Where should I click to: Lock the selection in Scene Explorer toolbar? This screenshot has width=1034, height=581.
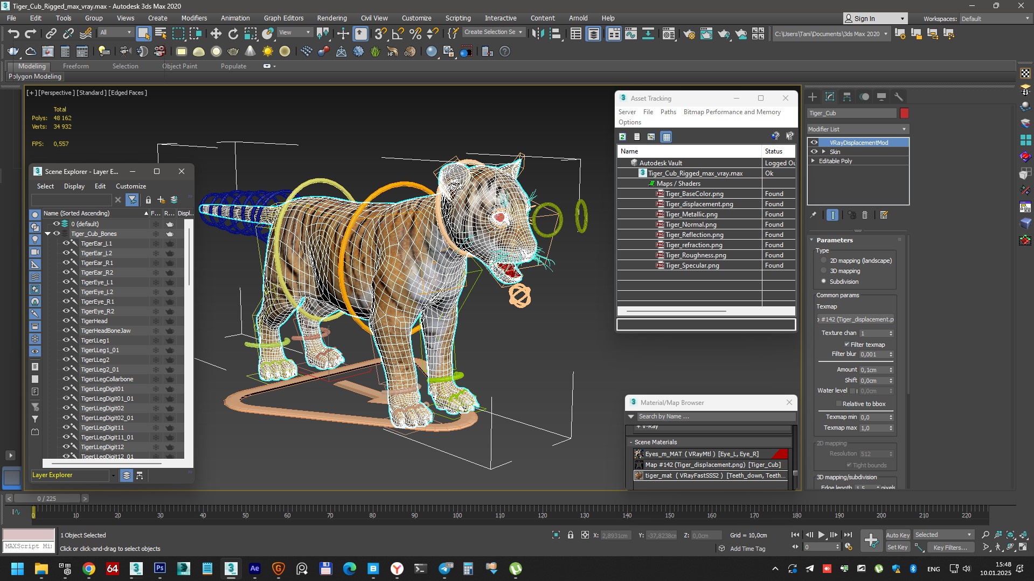pos(148,200)
